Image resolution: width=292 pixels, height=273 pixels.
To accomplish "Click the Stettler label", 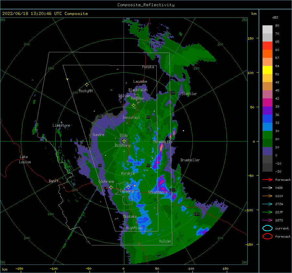I will pyautogui.click(x=189, y=94).
